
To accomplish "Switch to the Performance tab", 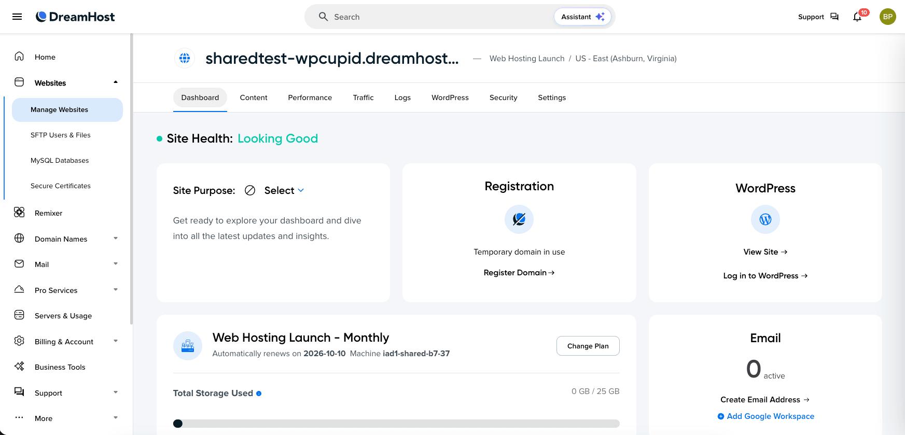I will click(310, 97).
